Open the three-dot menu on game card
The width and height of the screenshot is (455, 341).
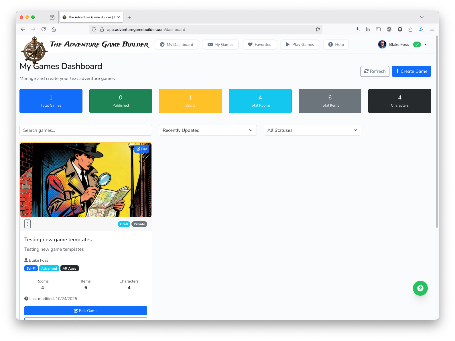(x=27, y=224)
